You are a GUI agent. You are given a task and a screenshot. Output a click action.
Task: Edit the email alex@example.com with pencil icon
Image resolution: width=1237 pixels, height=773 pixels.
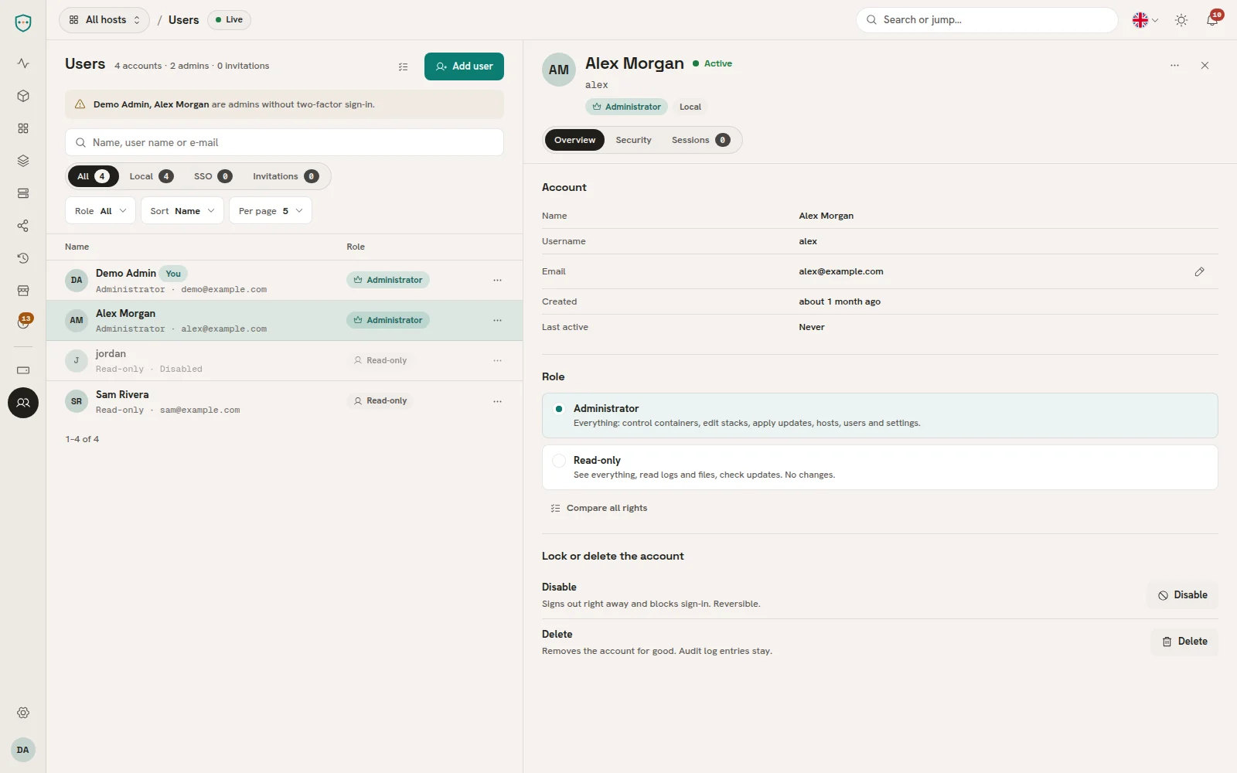tap(1199, 271)
